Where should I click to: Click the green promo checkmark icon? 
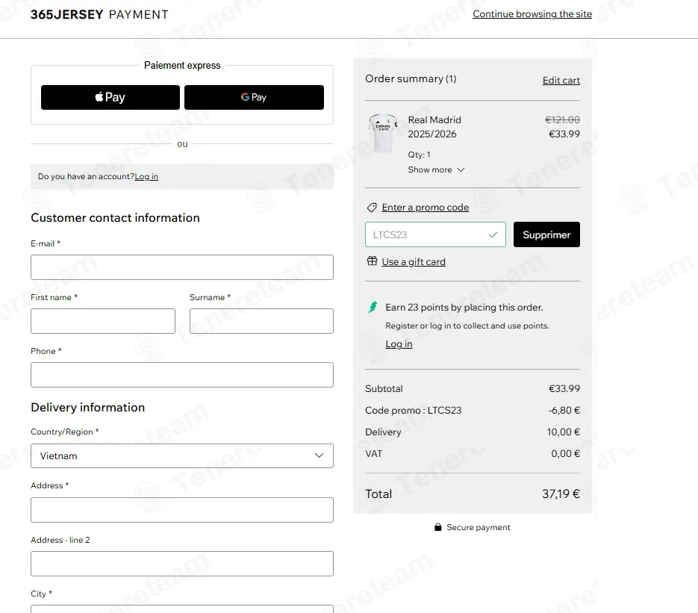(x=493, y=234)
